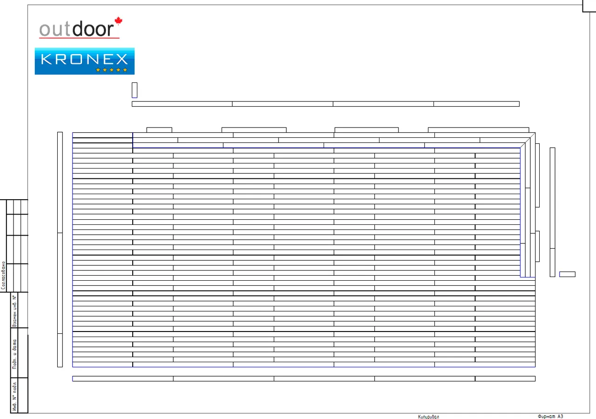
Task: Select the last segment of the top horizontal bar
Action: (476, 104)
